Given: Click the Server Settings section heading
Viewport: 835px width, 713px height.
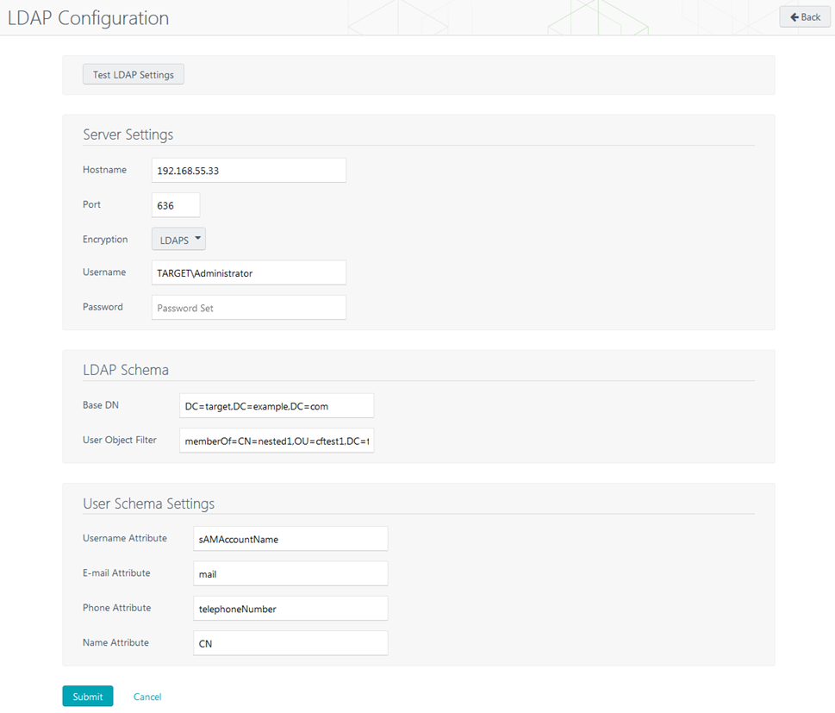Looking at the screenshot, I should tap(128, 134).
